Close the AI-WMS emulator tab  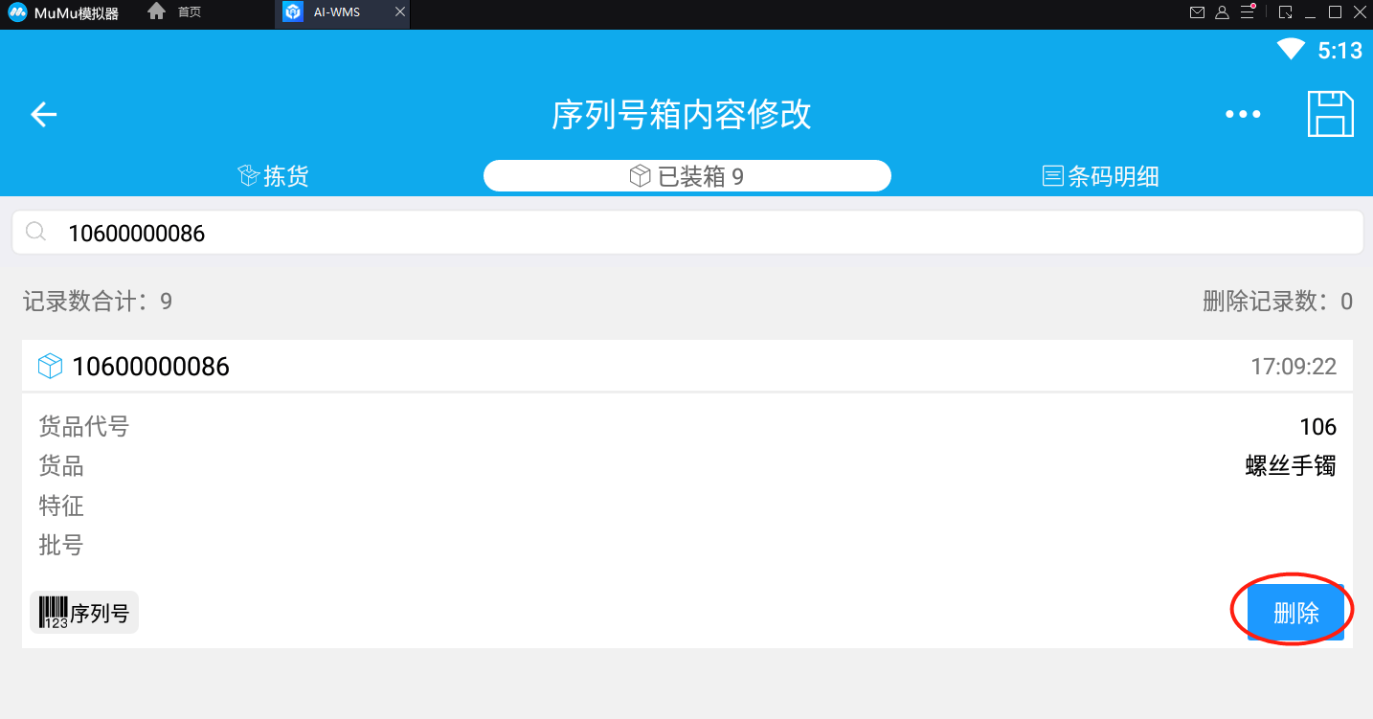click(x=400, y=12)
